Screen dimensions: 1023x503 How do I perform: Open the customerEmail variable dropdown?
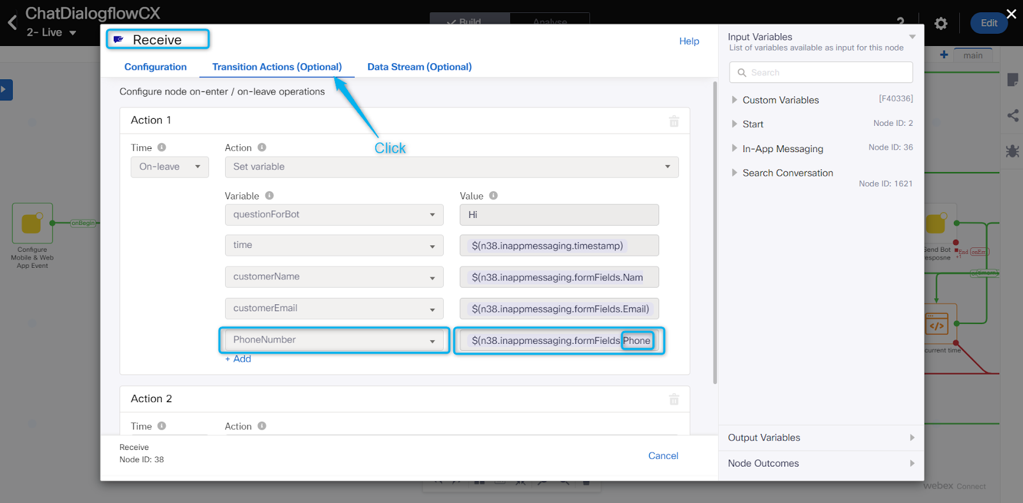click(334, 308)
